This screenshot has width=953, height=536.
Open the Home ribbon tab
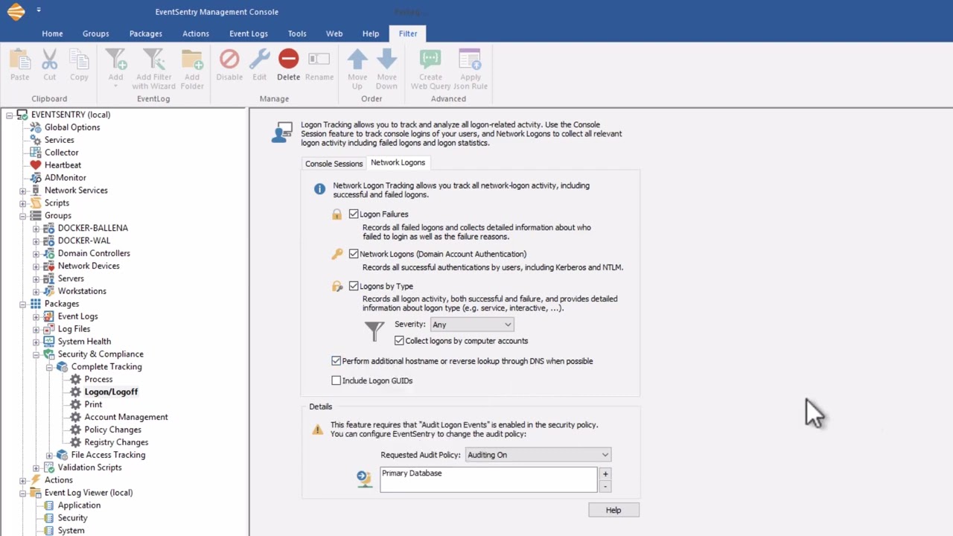(52, 33)
